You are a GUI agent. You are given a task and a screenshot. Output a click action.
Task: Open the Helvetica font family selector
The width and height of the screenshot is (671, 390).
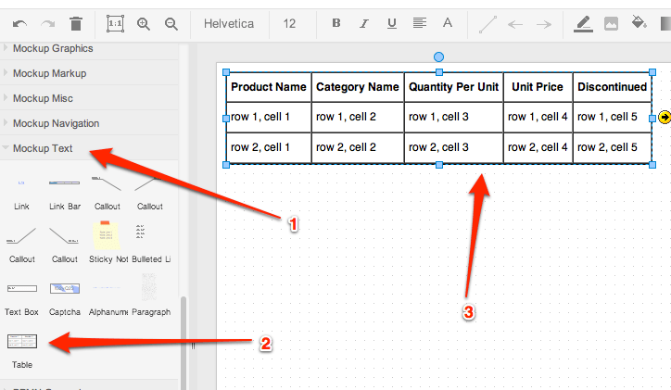point(229,23)
